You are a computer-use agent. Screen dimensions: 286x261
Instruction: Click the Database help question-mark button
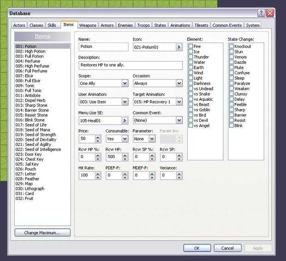point(261,13)
